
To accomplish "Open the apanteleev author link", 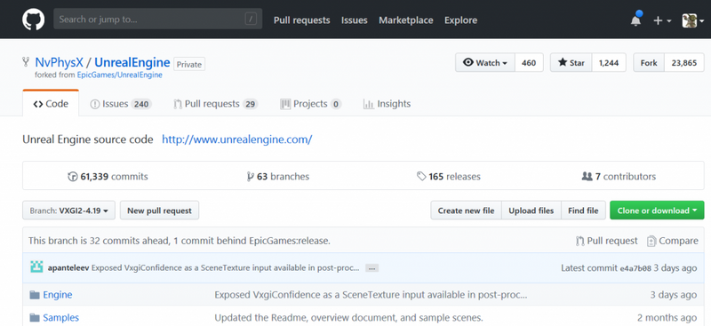I will click(x=68, y=268).
